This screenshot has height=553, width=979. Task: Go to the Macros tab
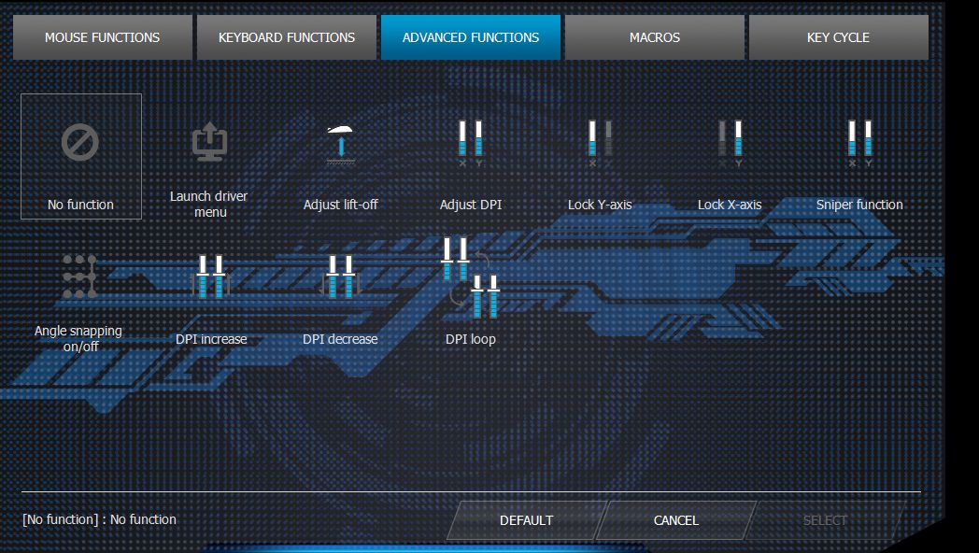tap(654, 37)
